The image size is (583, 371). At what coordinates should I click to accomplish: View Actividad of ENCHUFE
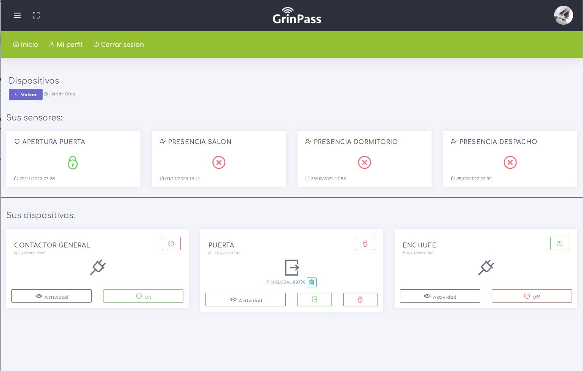tap(440, 296)
